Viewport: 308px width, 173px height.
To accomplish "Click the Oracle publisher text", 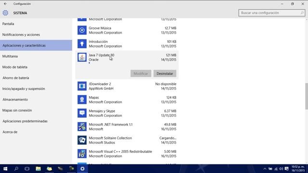I will 93,60.
